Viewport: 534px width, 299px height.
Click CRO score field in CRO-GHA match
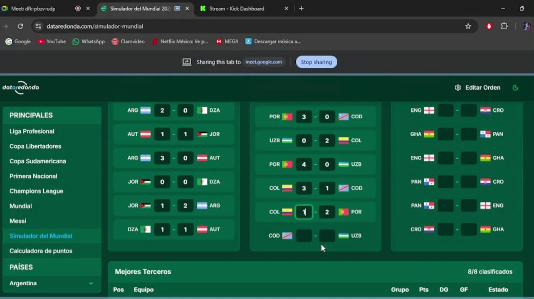point(445,229)
